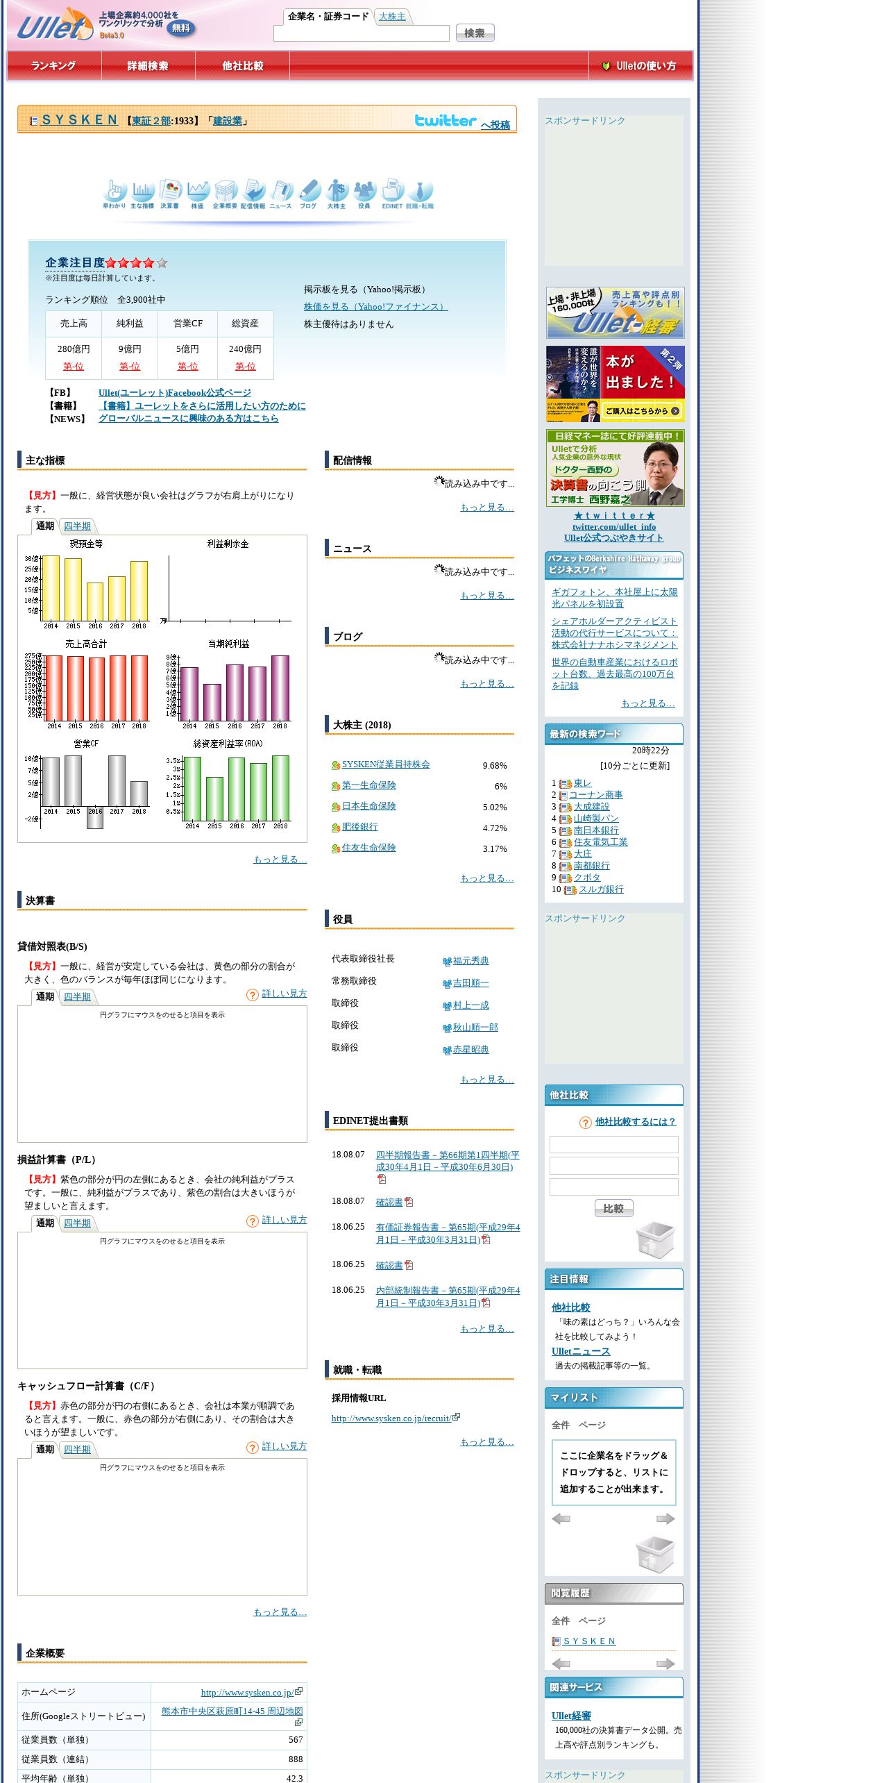
Task: Select the ニュース newspaper icon
Action: coord(281,194)
